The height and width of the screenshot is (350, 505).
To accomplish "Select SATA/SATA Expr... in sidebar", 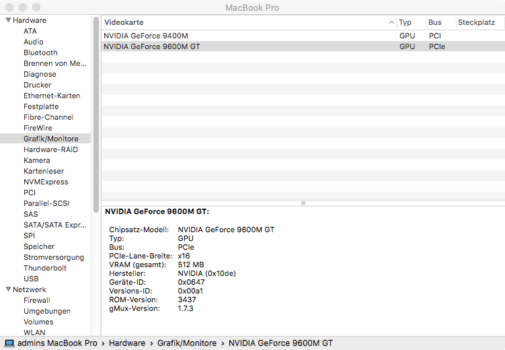I will [54, 225].
